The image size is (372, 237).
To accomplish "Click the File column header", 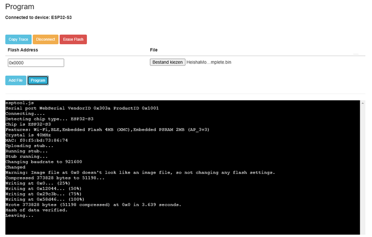I will [x=154, y=50].
